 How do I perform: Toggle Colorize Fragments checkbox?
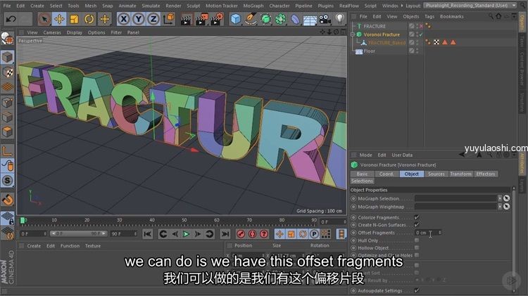click(x=417, y=217)
